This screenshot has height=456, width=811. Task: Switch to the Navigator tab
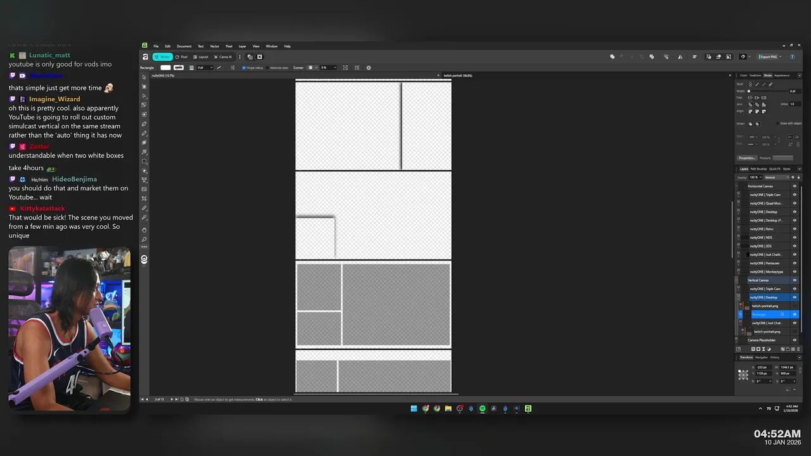[x=762, y=357]
